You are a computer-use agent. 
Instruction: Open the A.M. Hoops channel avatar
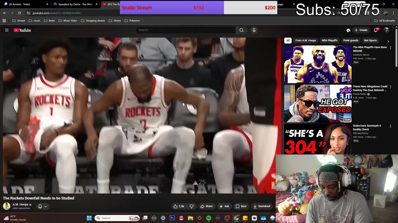7,206
